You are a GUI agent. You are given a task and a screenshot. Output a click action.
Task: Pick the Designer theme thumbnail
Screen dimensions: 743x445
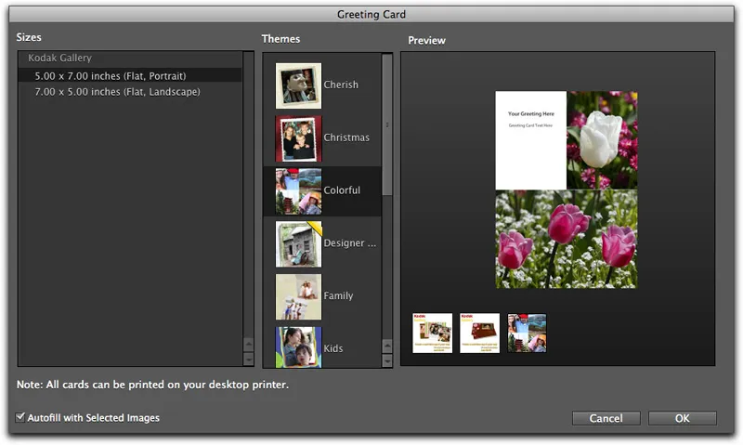coord(298,244)
